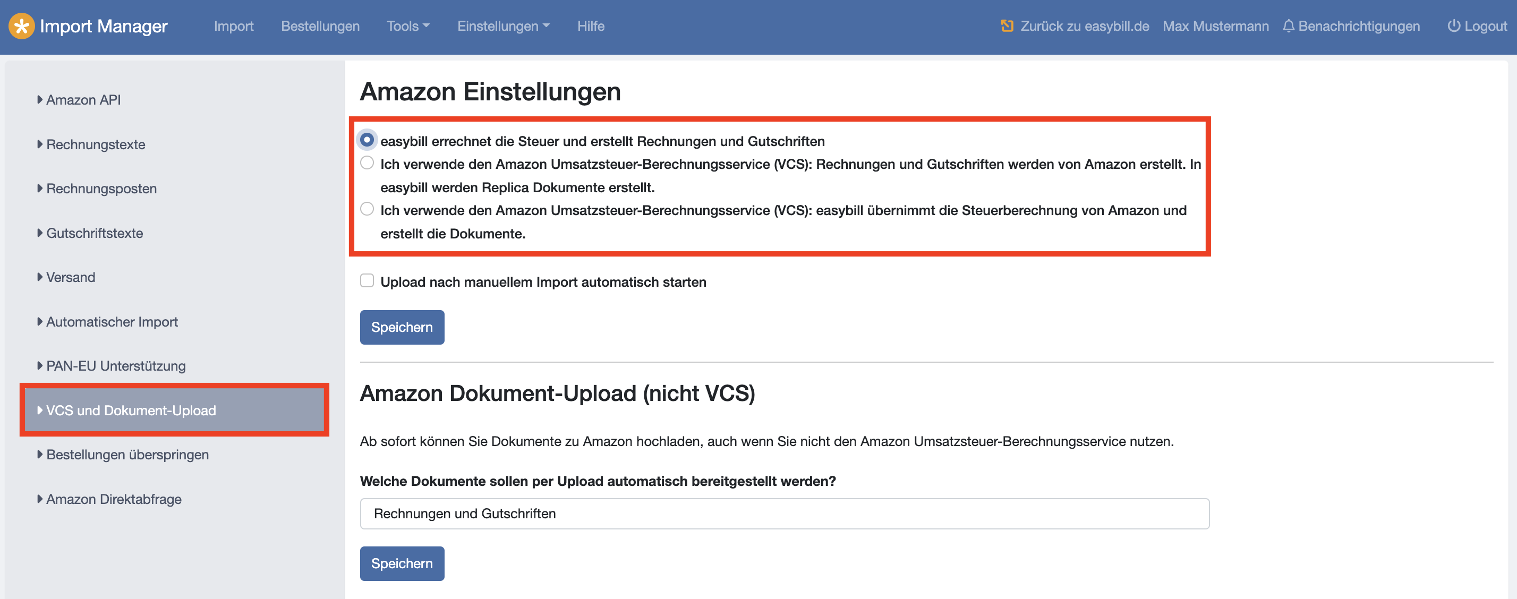Select the VCS easybill übernimmt Steuerberechnung radio option
Image resolution: width=1517 pixels, height=599 pixels.
367,209
